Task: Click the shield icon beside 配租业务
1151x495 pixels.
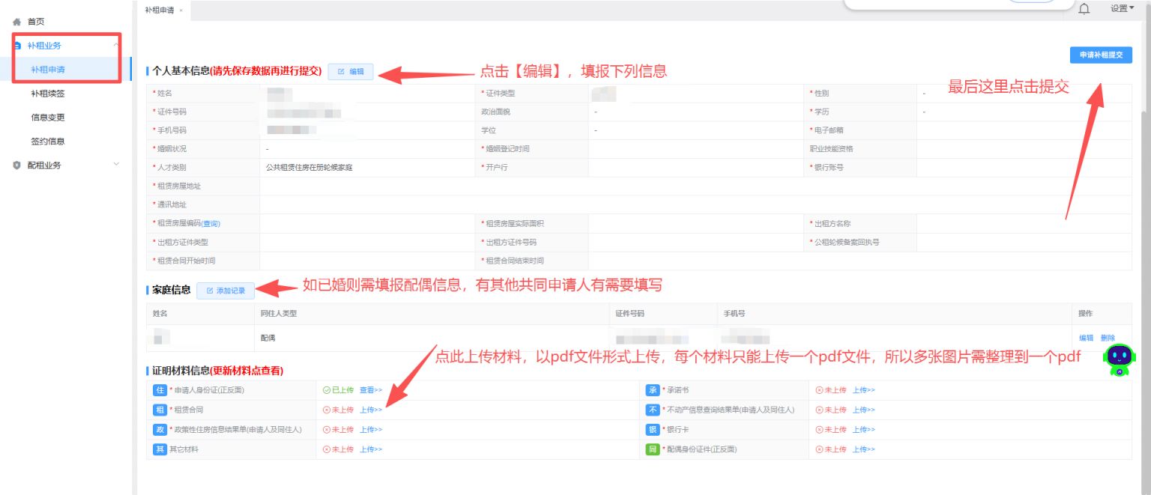Action: [16, 165]
